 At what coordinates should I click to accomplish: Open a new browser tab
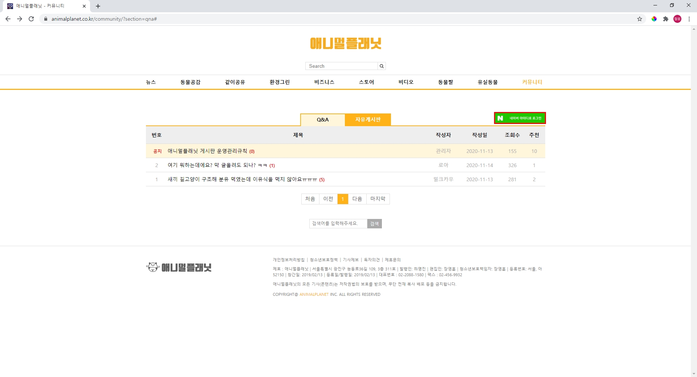98,6
